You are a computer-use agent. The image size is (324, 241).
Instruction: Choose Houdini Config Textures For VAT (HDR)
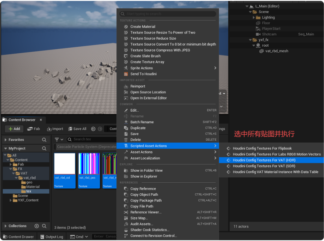coord(264,160)
